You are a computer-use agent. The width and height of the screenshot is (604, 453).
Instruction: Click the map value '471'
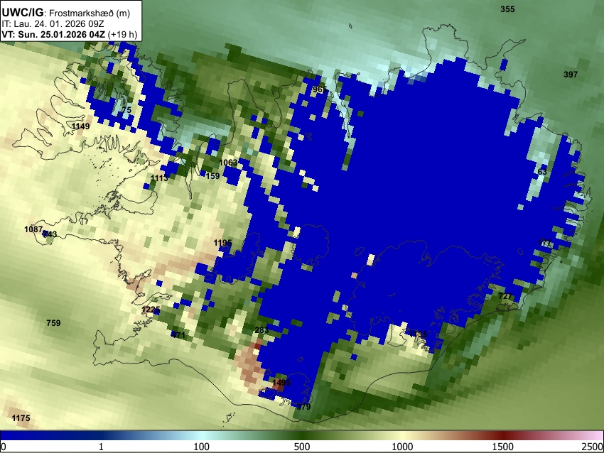point(178,335)
